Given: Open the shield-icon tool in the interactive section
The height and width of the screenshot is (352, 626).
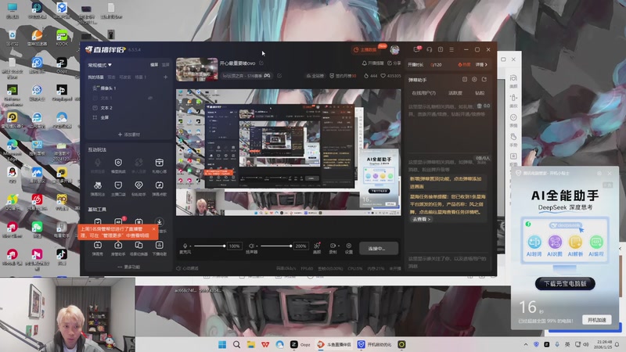Looking at the screenshot, I should pyautogui.click(x=118, y=163).
